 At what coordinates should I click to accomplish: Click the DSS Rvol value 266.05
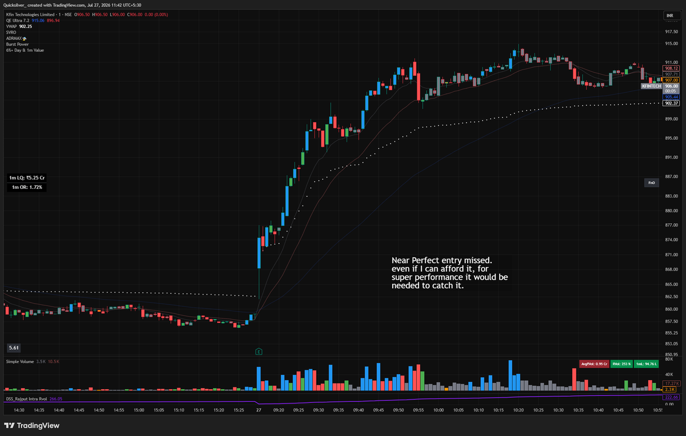click(56, 399)
